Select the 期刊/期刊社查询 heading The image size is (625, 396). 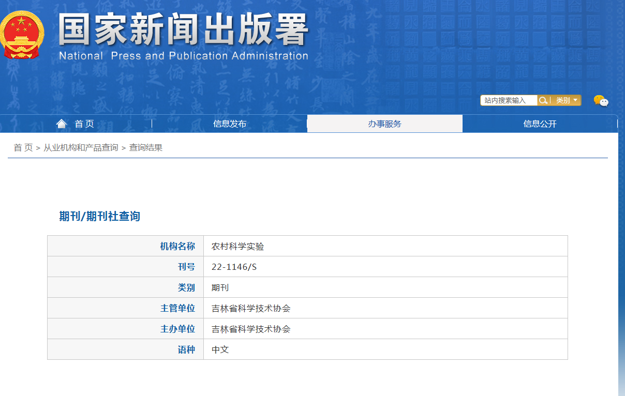coord(99,216)
